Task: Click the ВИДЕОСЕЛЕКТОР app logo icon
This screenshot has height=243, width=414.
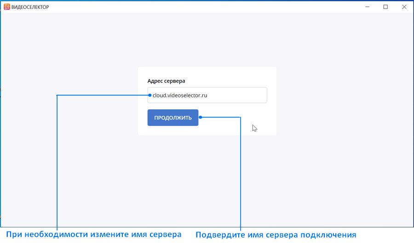Action: point(7,7)
